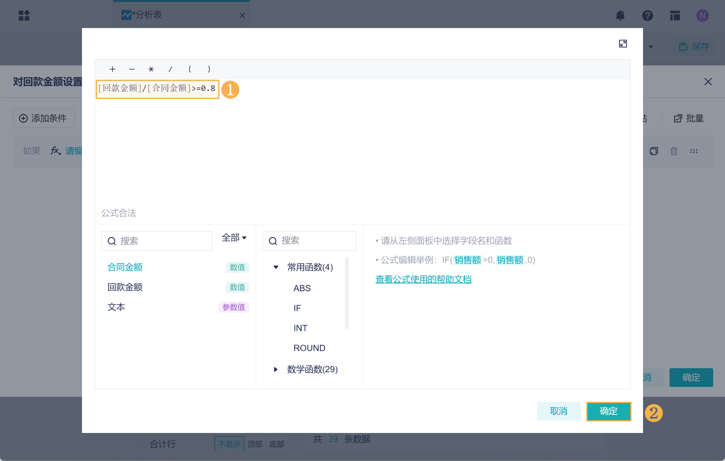Insert the plus operator symbol
725x461 pixels.
tap(113, 69)
